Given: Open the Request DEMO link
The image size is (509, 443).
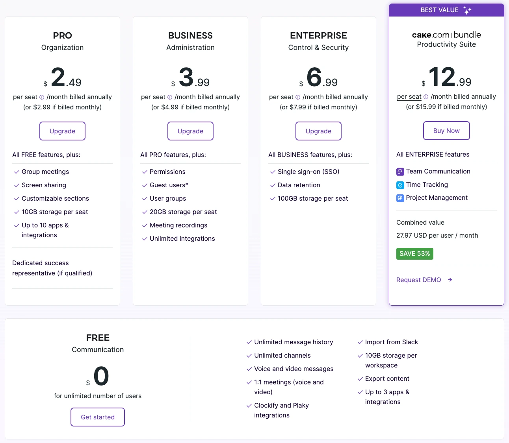Looking at the screenshot, I should [418, 280].
